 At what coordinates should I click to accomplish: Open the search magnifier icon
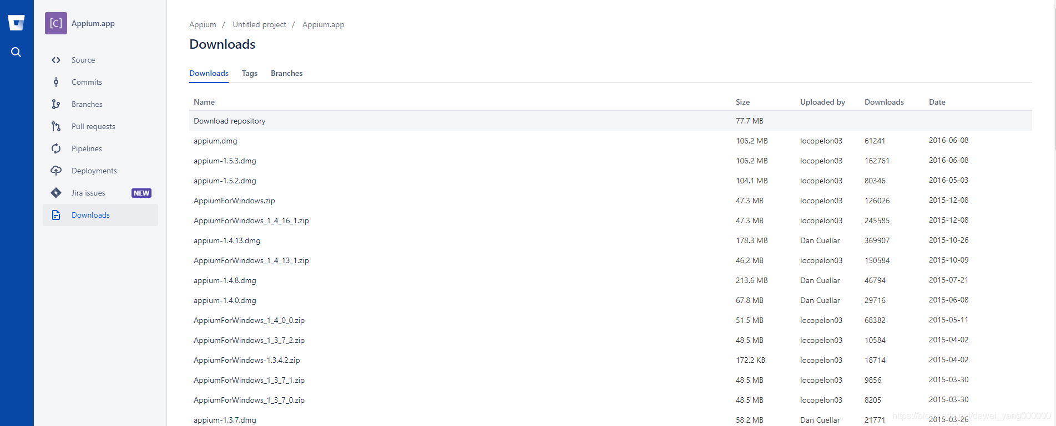click(x=16, y=52)
